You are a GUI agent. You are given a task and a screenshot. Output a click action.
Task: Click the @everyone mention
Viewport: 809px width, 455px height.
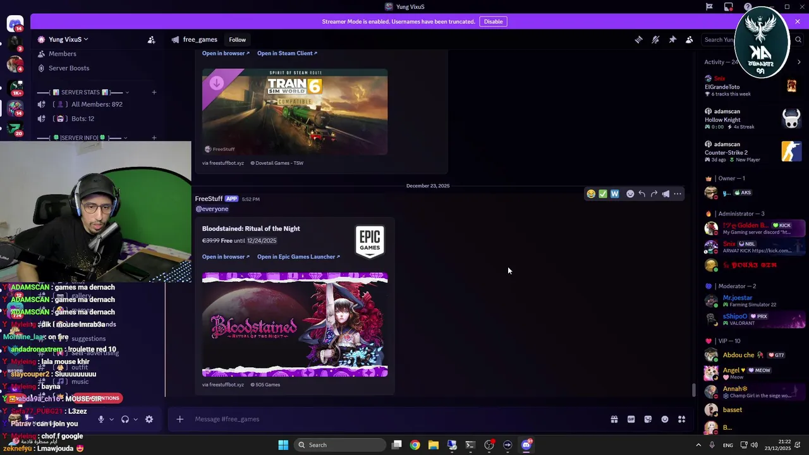(212, 209)
